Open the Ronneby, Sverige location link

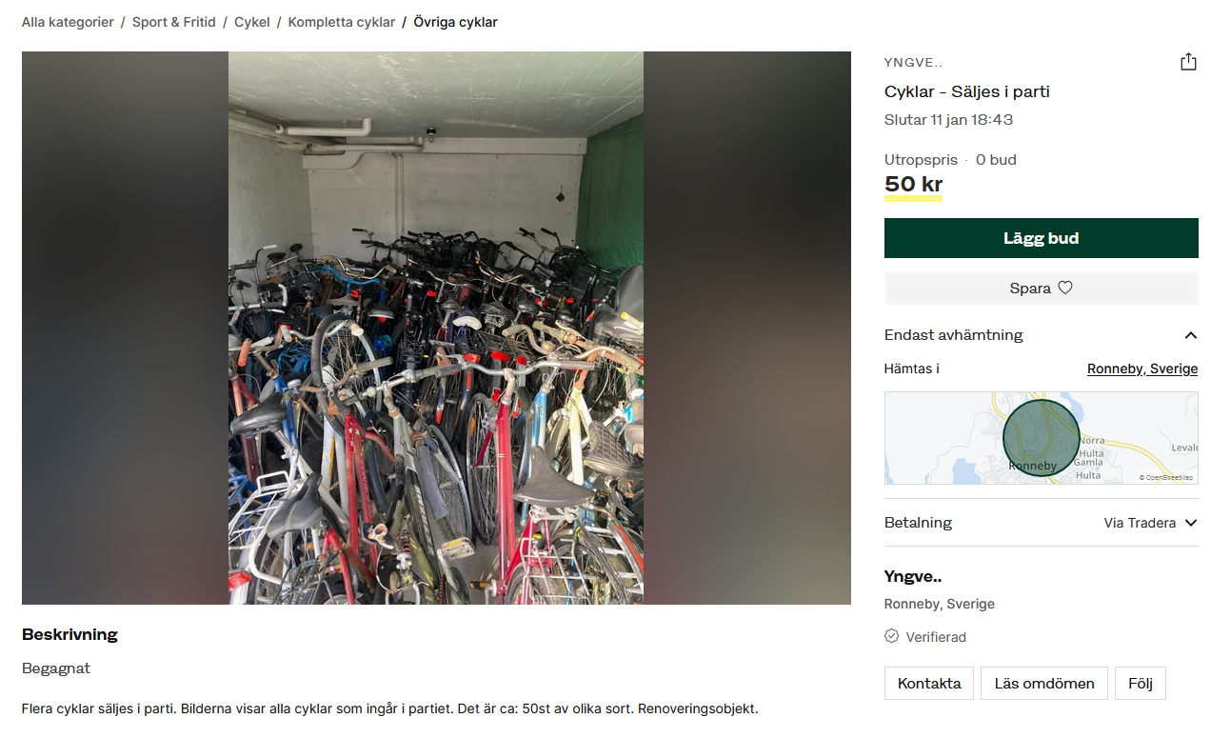click(1142, 369)
